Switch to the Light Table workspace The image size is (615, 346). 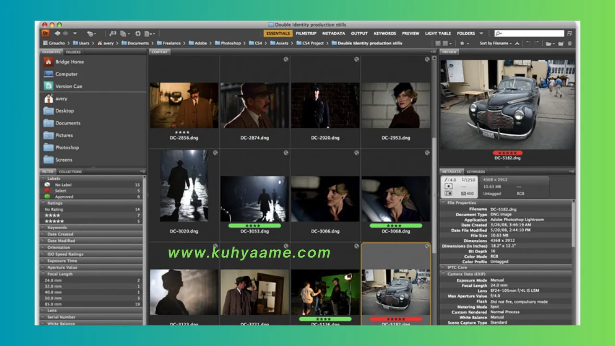438,34
